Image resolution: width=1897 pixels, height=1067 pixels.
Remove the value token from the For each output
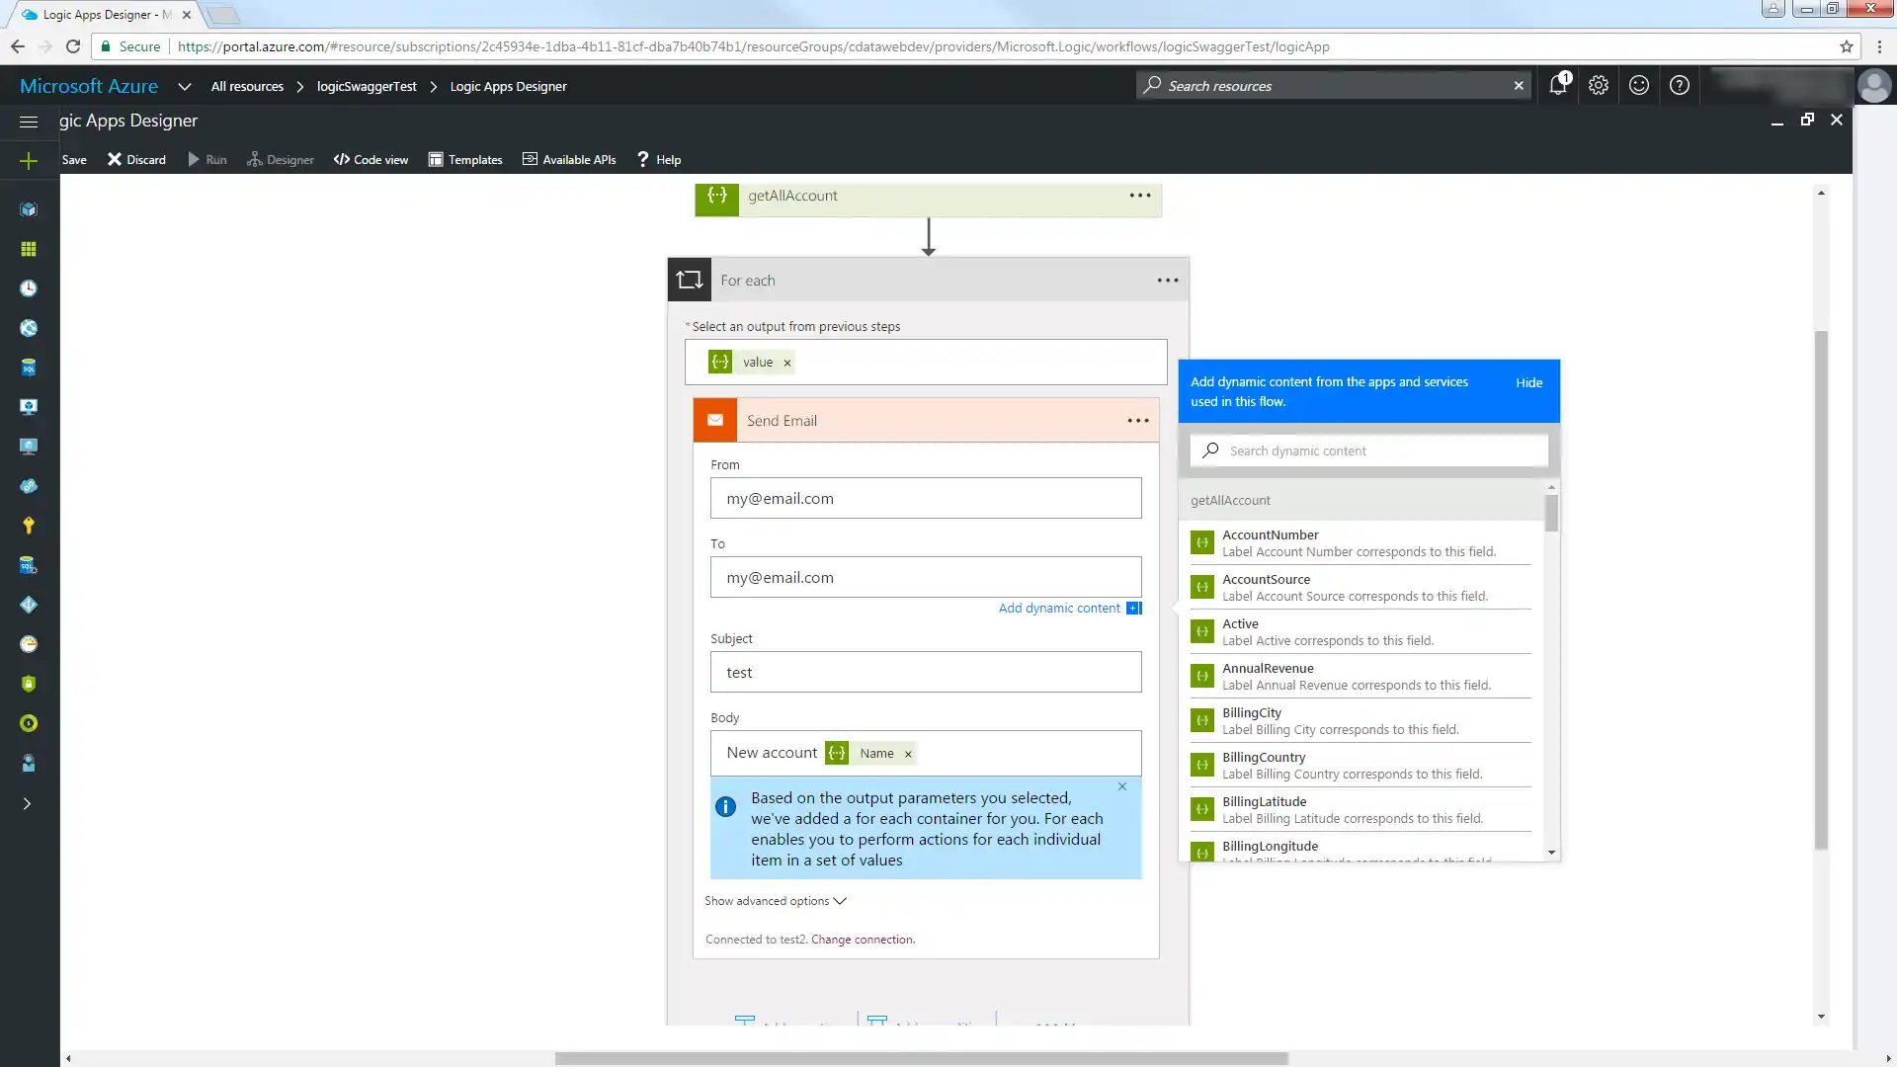click(786, 362)
